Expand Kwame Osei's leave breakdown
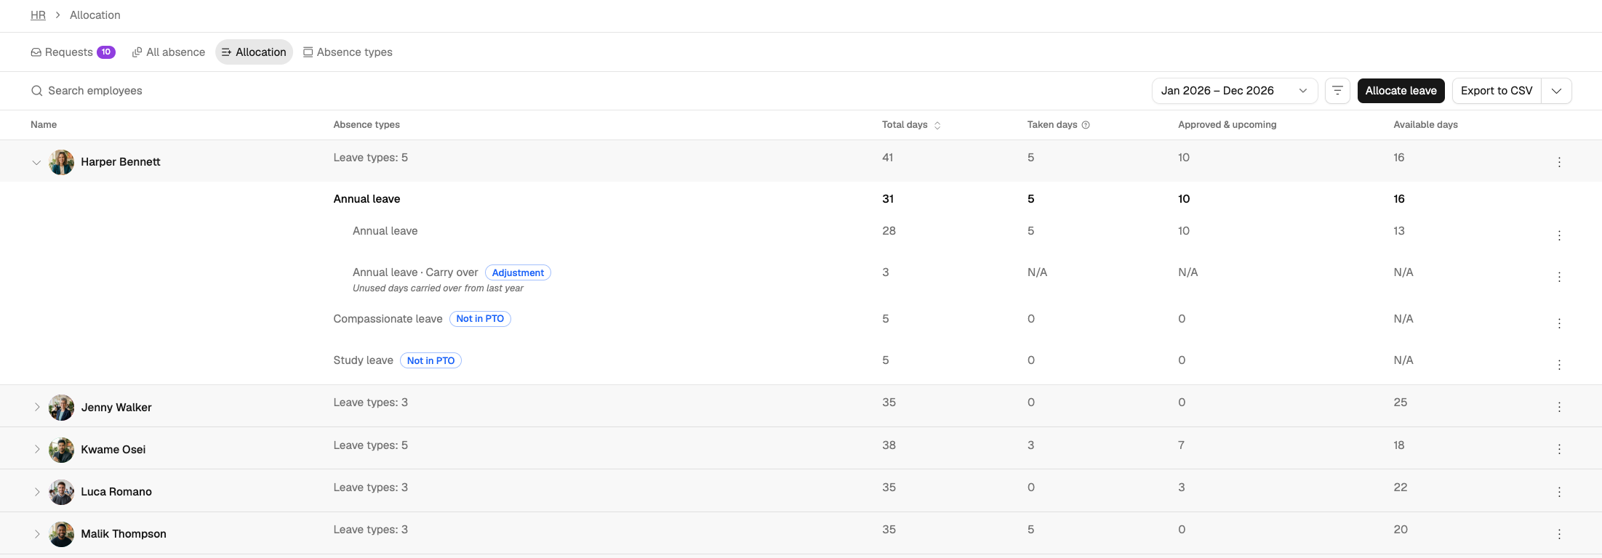 point(36,449)
